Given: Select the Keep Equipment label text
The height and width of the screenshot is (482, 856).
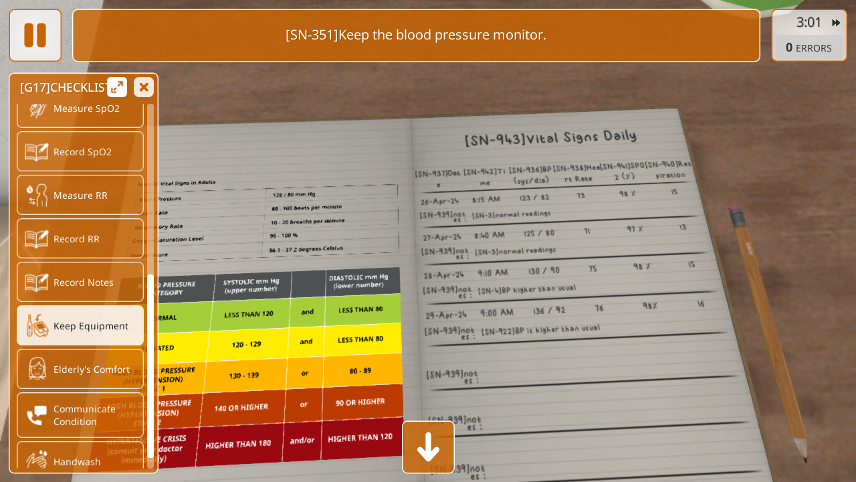Looking at the screenshot, I should pyautogui.click(x=91, y=326).
